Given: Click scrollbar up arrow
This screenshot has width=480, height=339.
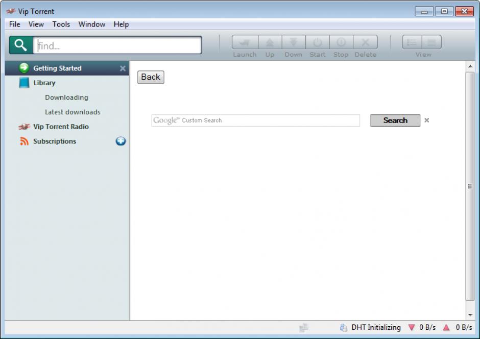Looking at the screenshot, I should 470,66.
